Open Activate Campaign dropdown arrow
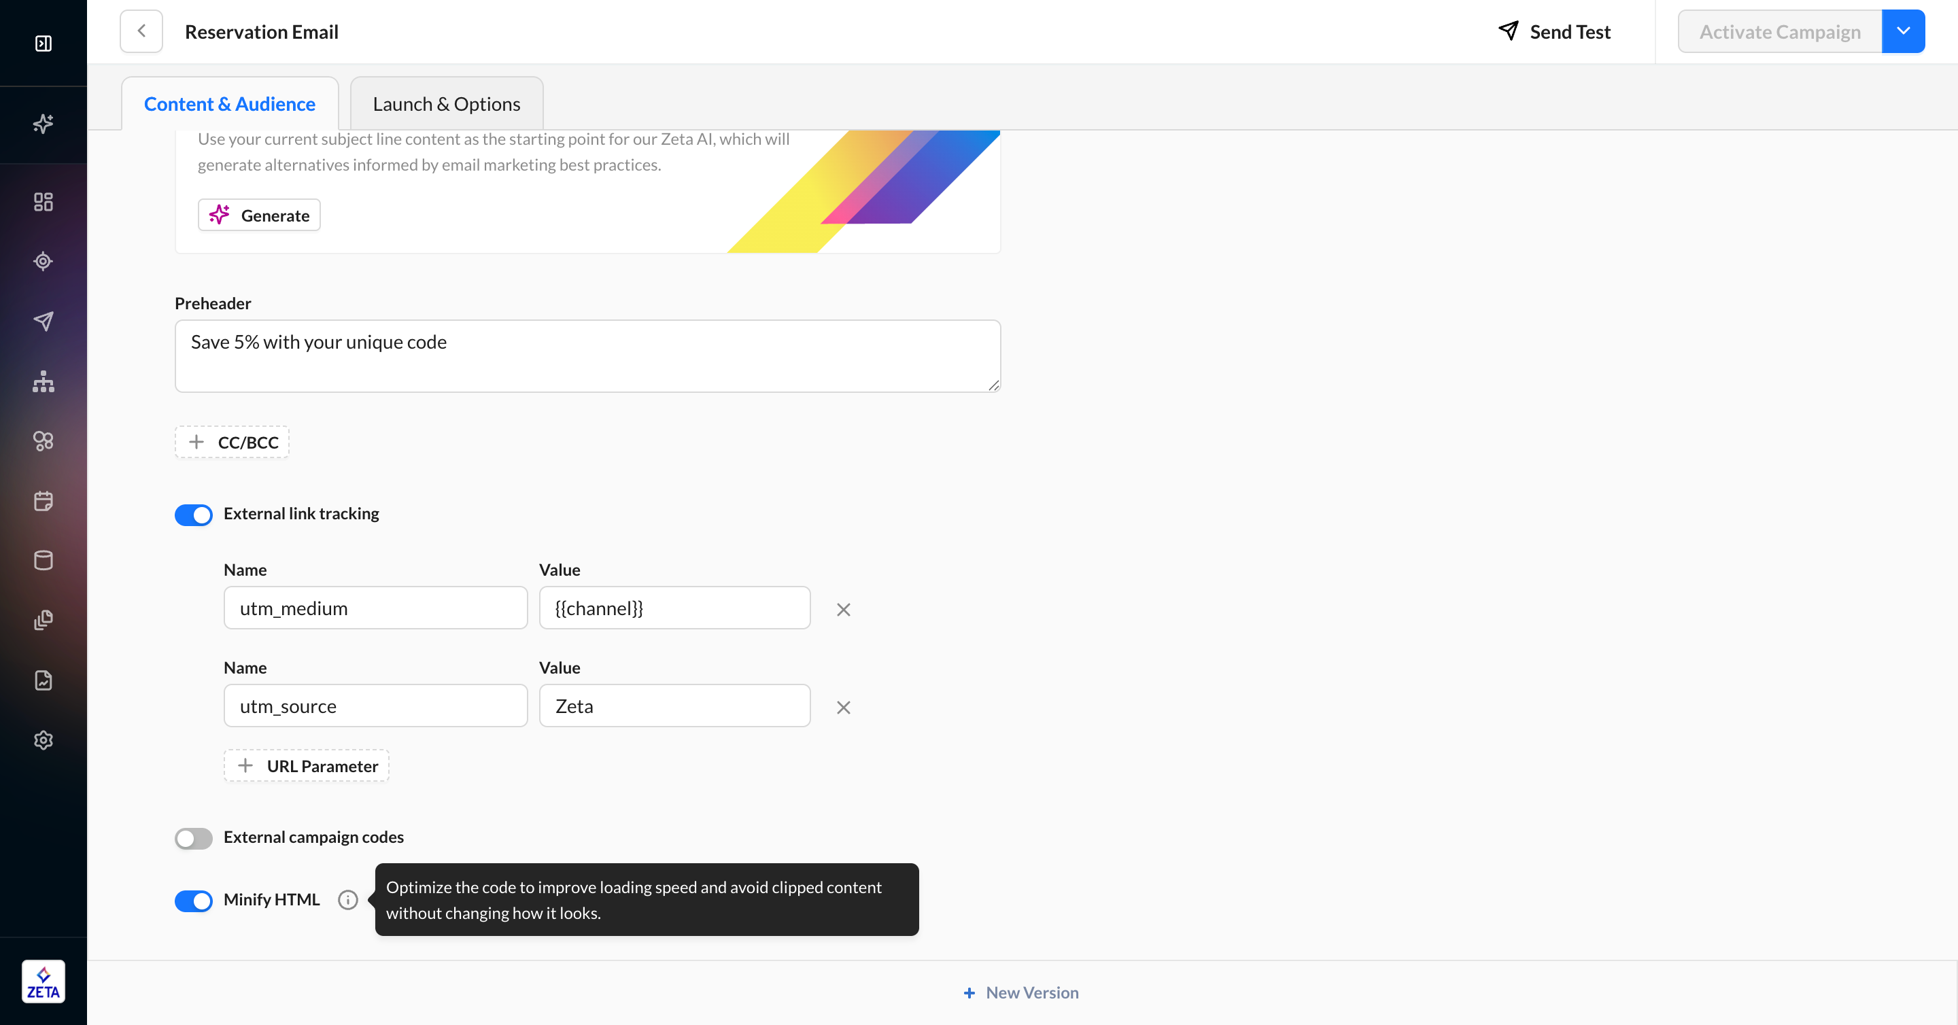This screenshot has height=1025, width=1958. pyautogui.click(x=1902, y=31)
